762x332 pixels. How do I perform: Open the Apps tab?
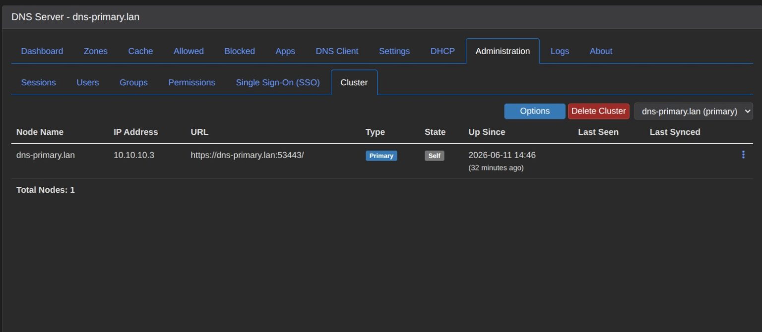285,51
